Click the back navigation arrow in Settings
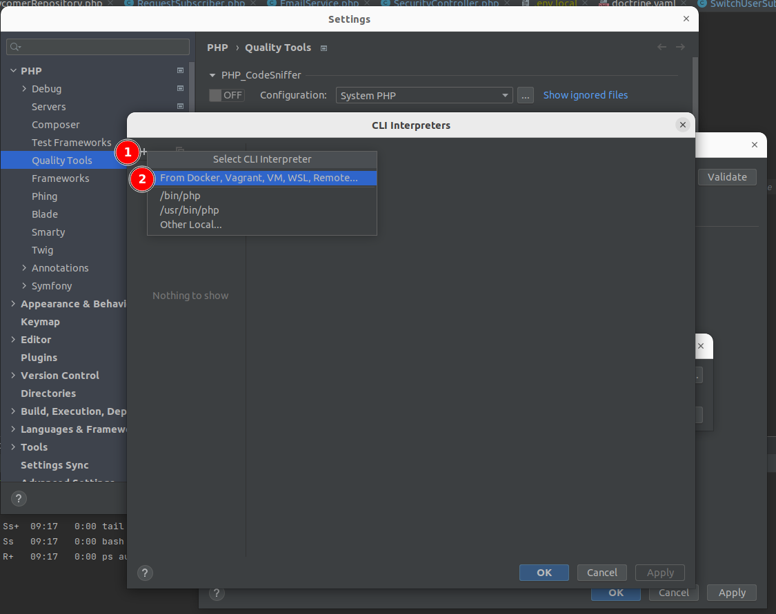The height and width of the screenshot is (614, 776). tap(662, 47)
